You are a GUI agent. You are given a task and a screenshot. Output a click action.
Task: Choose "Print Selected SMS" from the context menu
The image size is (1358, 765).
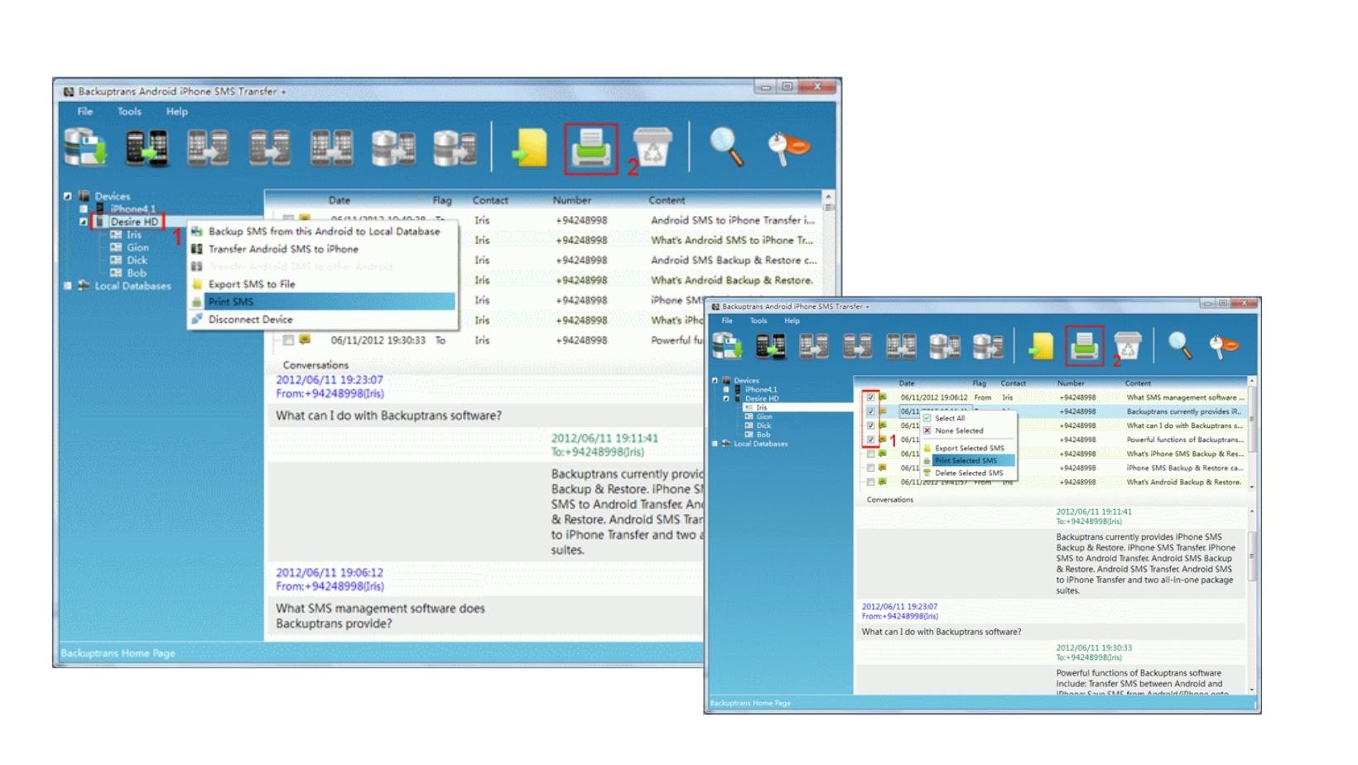[966, 460]
